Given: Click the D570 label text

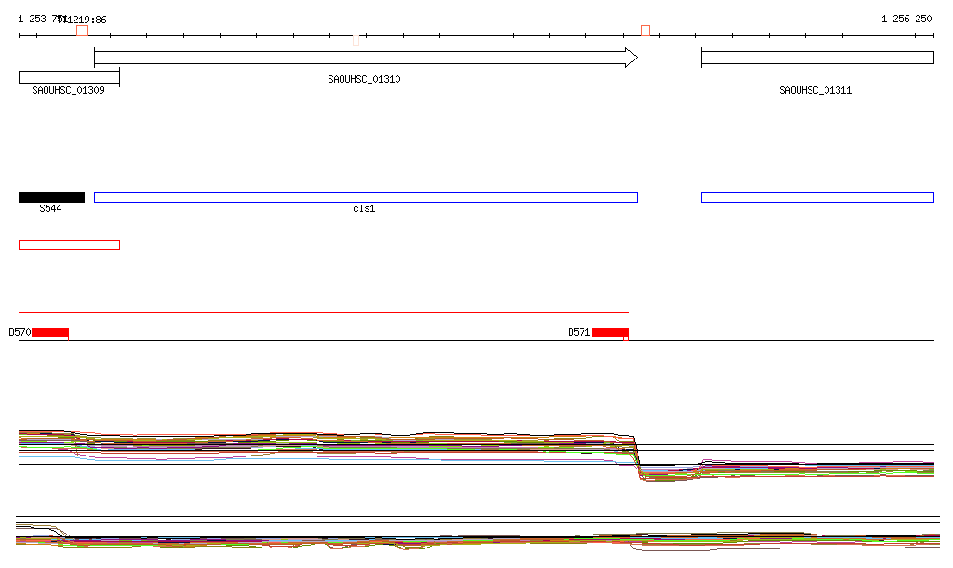Looking at the screenshot, I should 20,332.
